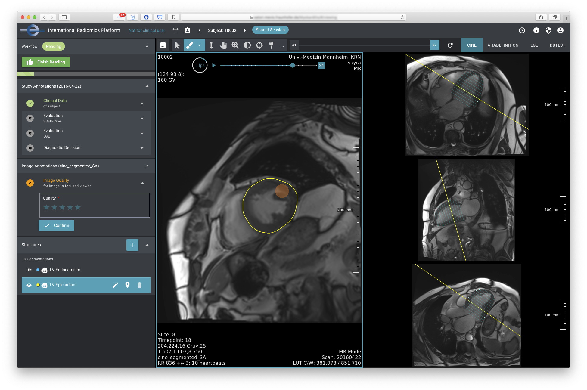This screenshot has height=390, width=587.
Task: Open the privacy shield icon
Action: (x=548, y=30)
